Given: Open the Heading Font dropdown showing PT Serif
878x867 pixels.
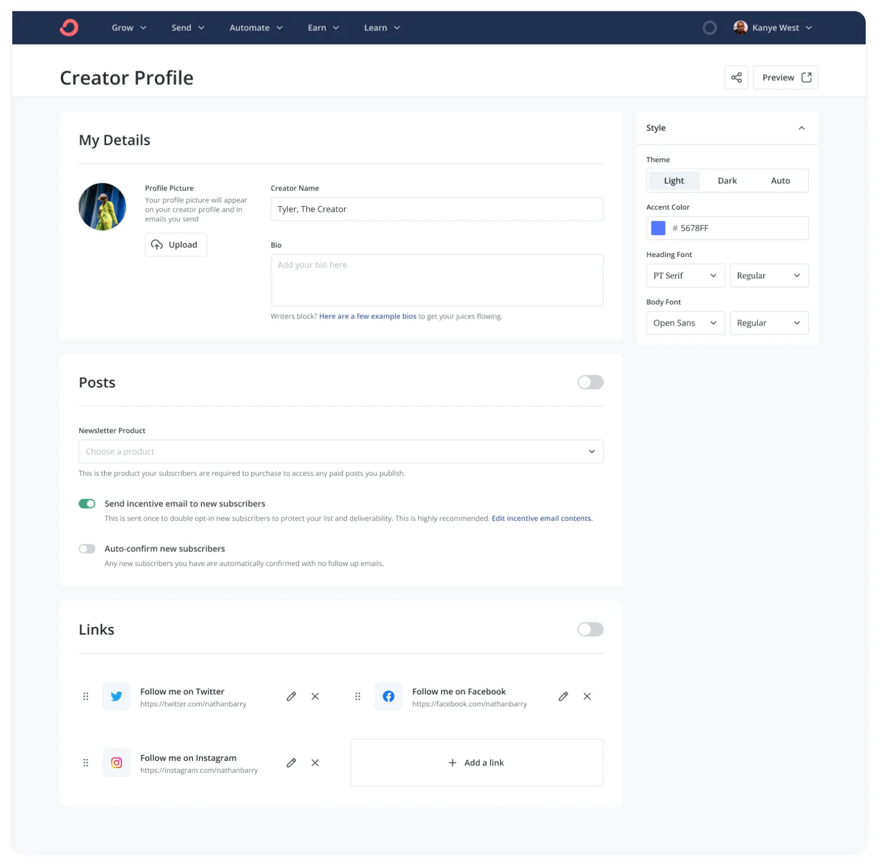Looking at the screenshot, I should pos(685,275).
